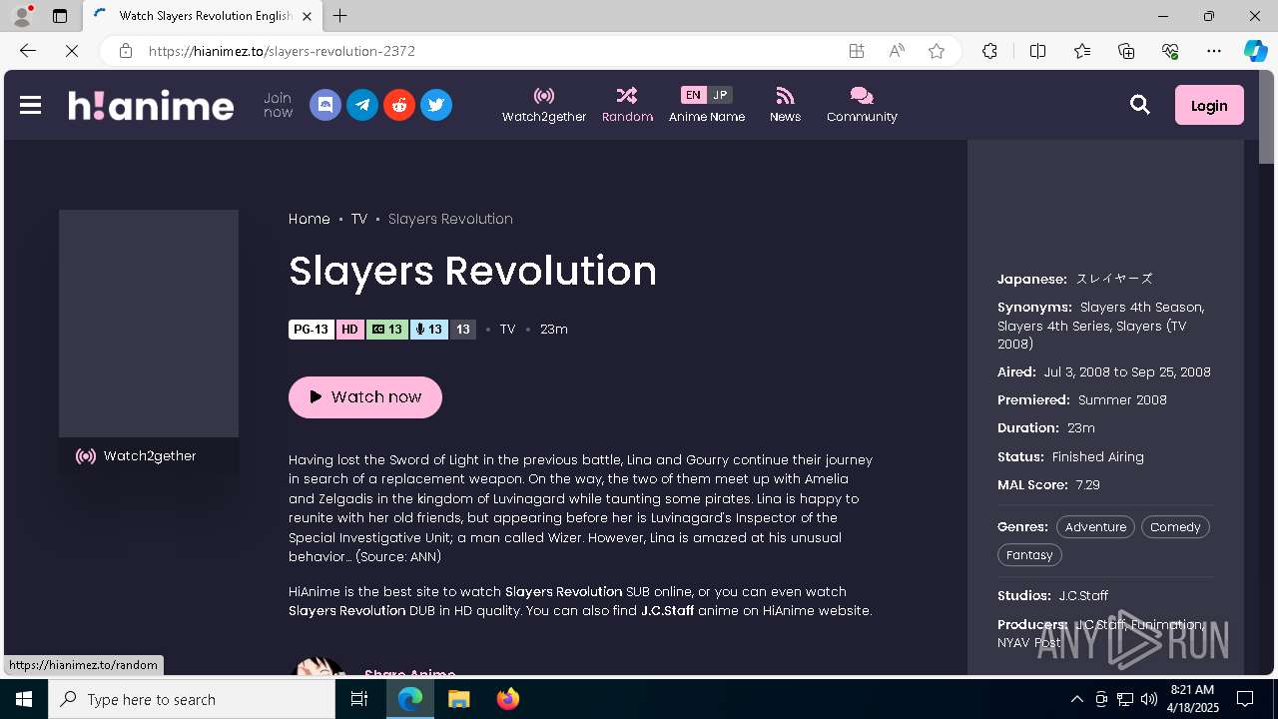
Task: Open the browser app-available icon
Action: 857,51
